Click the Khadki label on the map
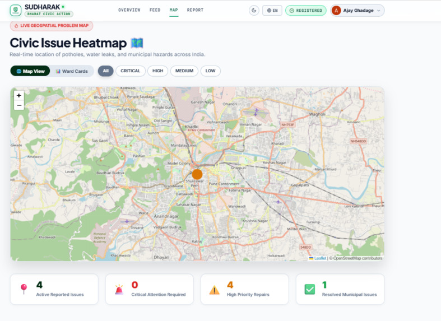This screenshot has width=441, height=321. [192, 127]
